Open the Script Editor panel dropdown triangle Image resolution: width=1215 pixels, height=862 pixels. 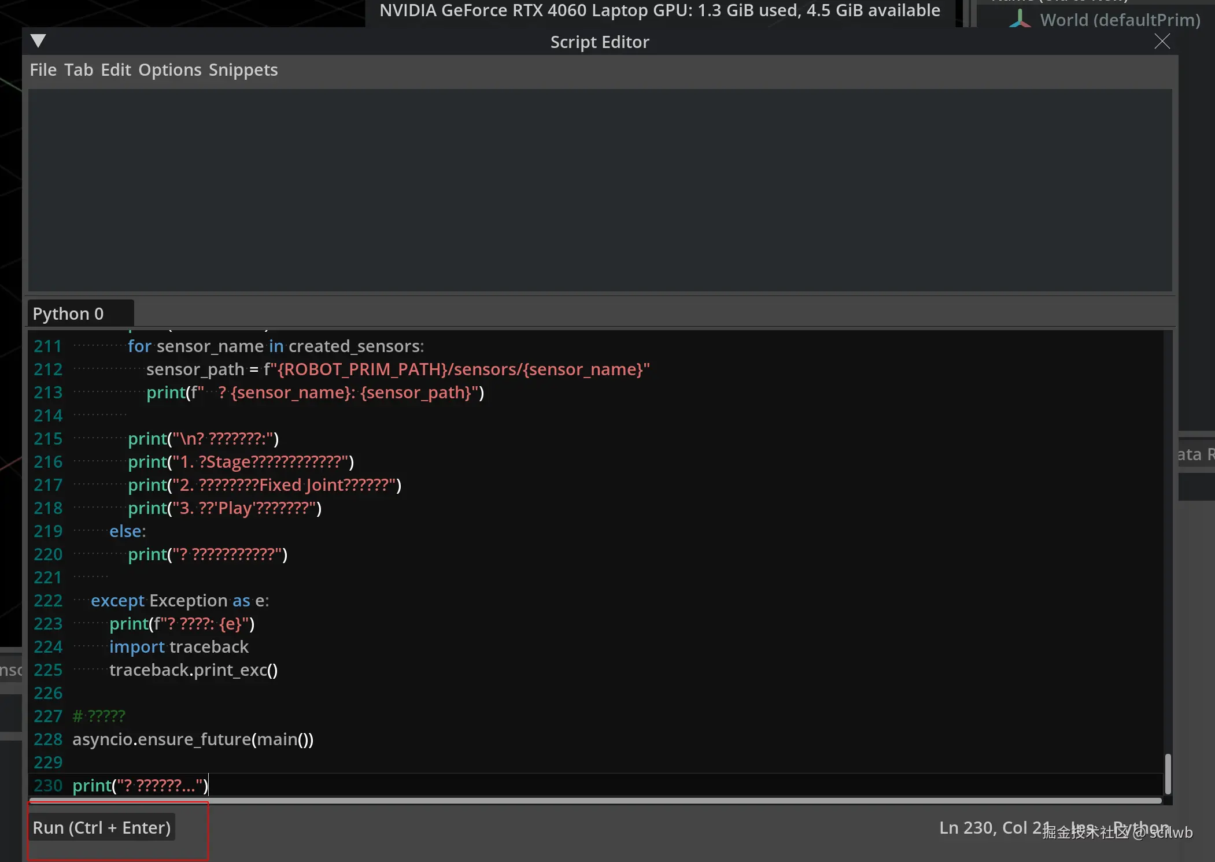pyautogui.click(x=38, y=41)
